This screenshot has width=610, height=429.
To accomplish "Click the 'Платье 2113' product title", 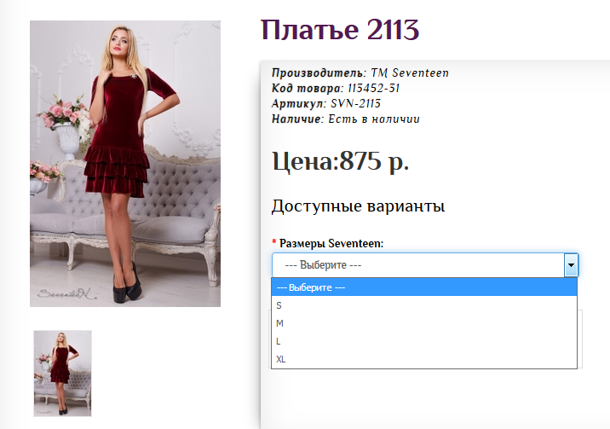I will [340, 31].
